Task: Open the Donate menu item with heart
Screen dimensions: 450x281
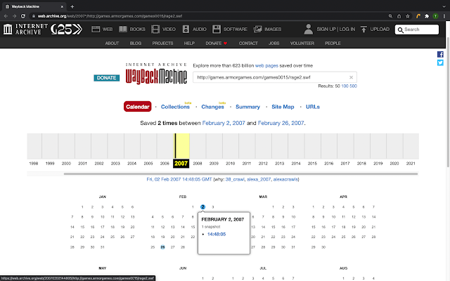Action: (217, 44)
